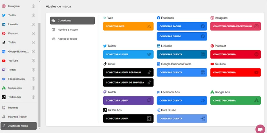Click the Facebook Ads megaphone sidebar icon
The height and width of the screenshot is (133, 267).
4,79
